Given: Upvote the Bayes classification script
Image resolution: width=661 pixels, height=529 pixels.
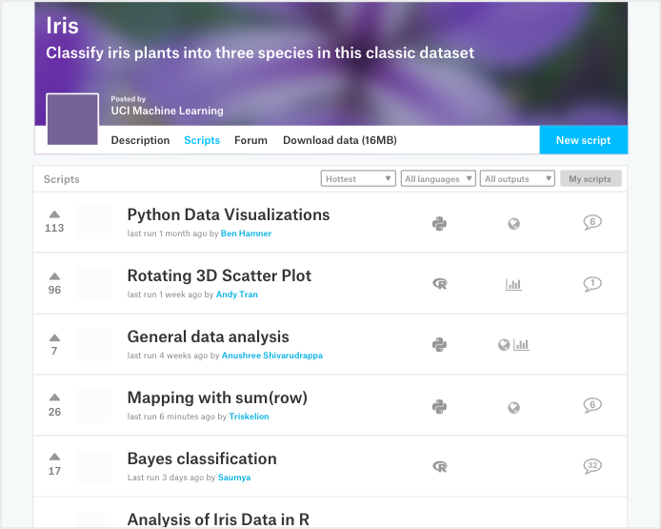Looking at the screenshot, I should click(x=54, y=458).
